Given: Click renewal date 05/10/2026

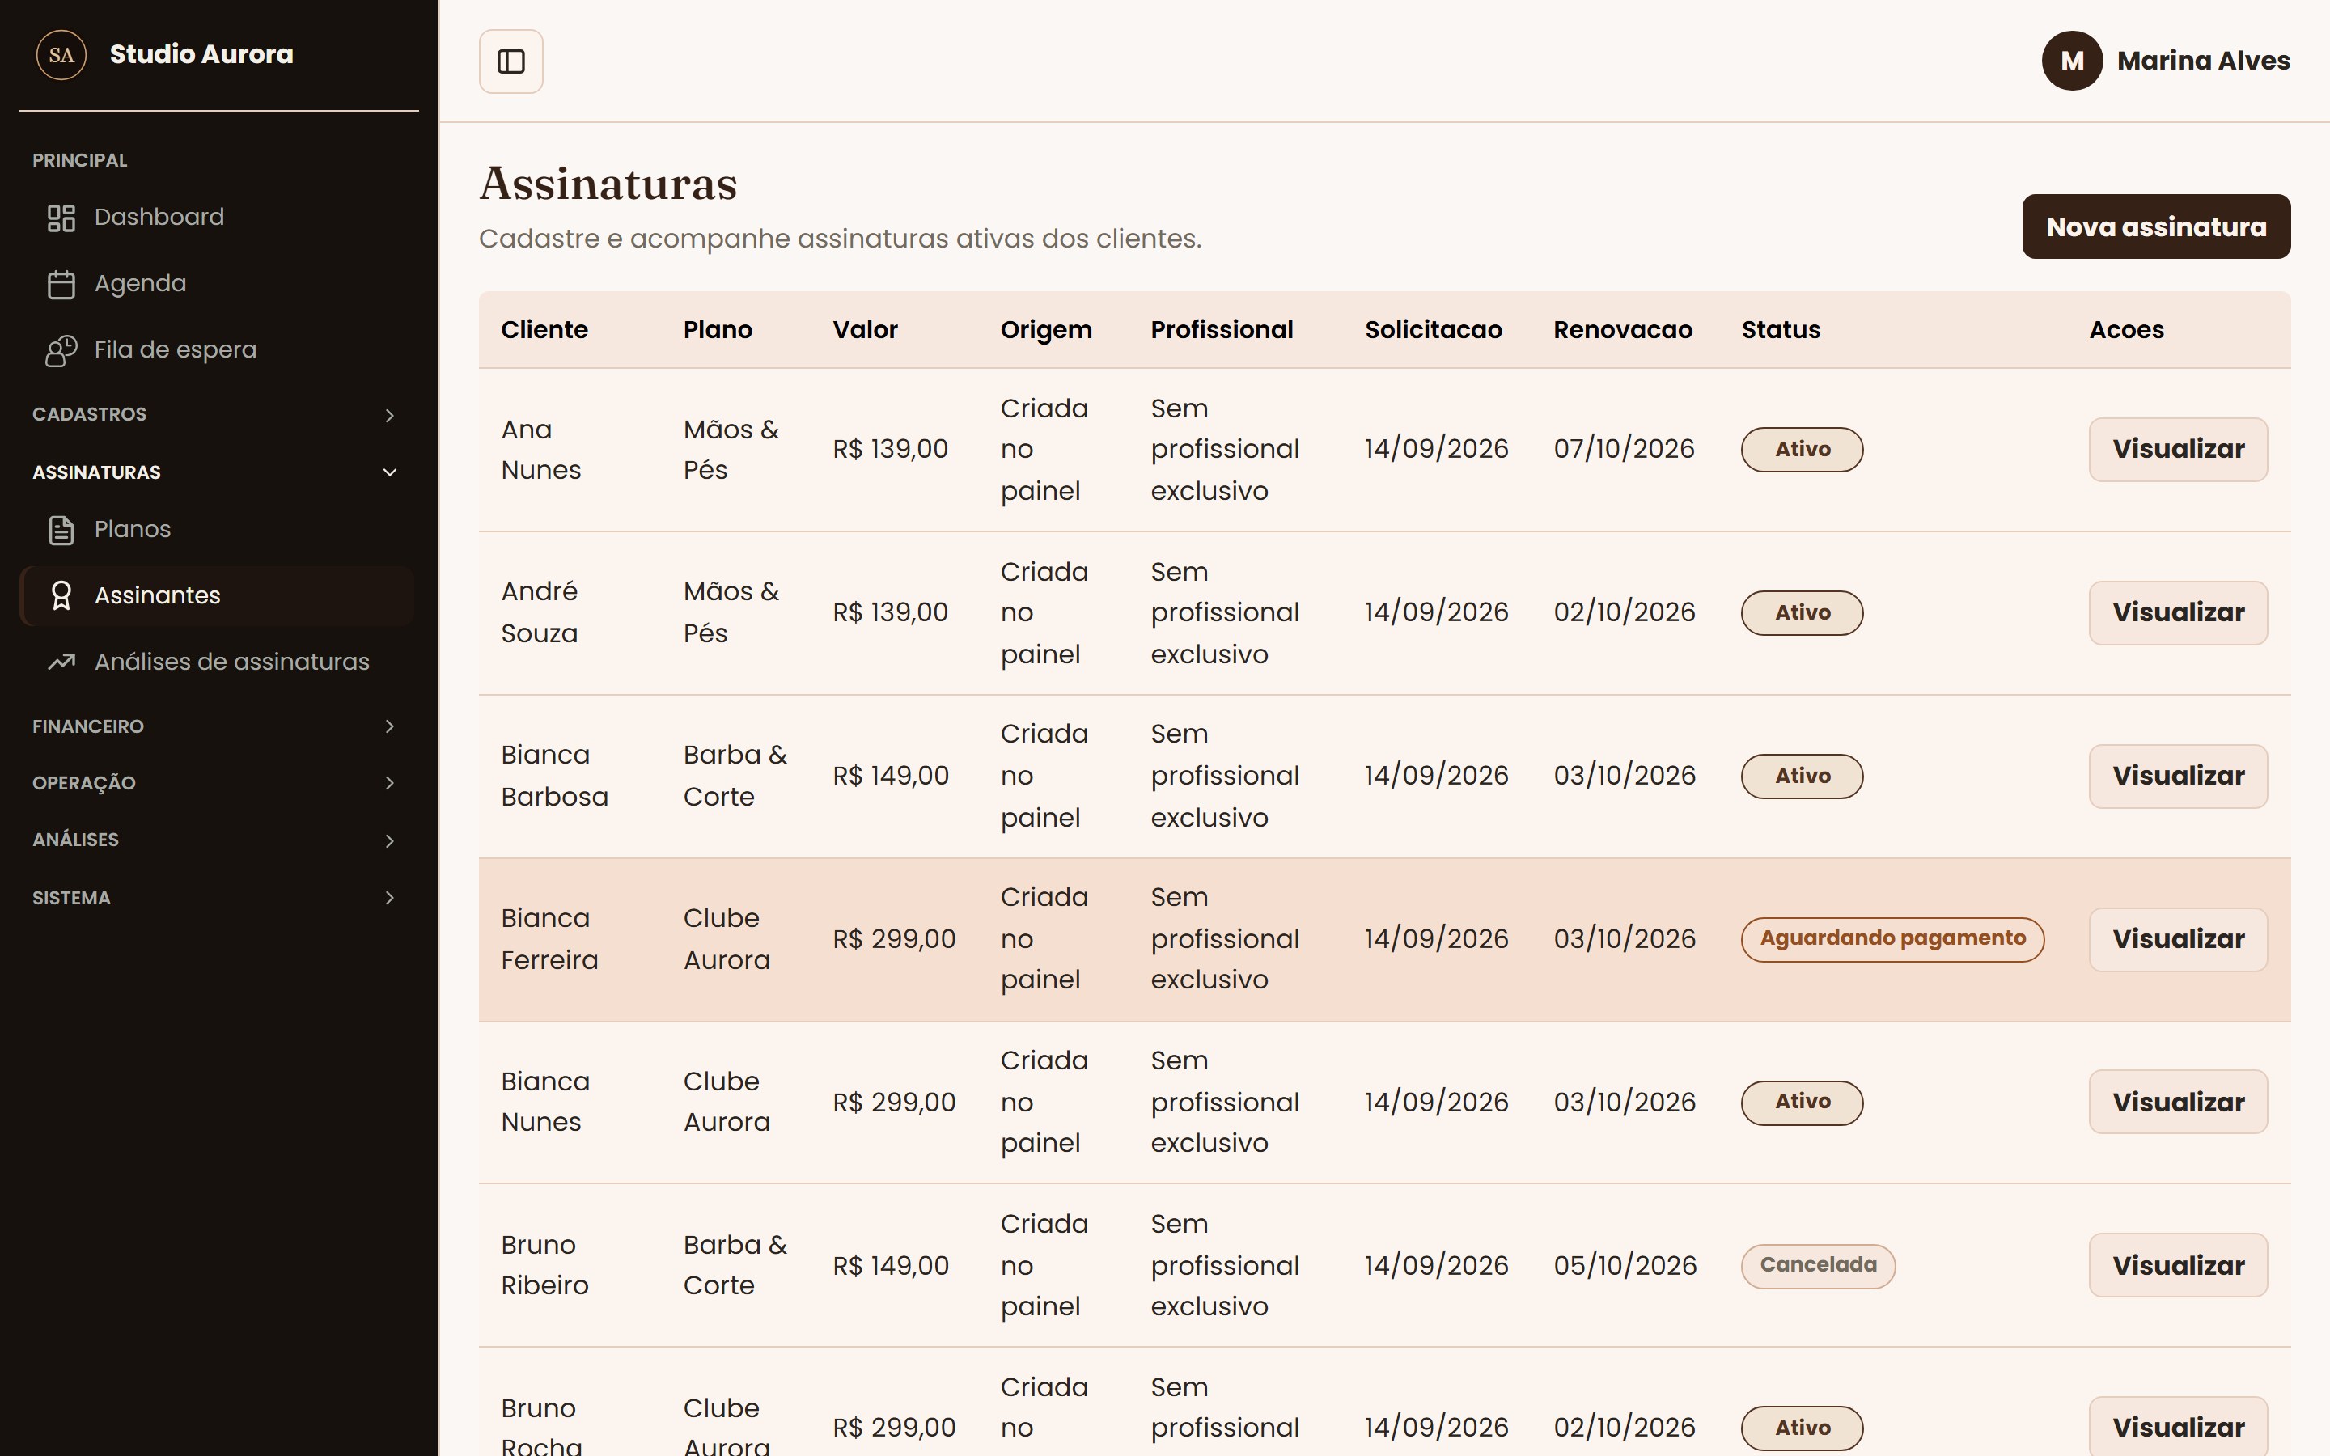Looking at the screenshot, I should coord(1625,1265).
